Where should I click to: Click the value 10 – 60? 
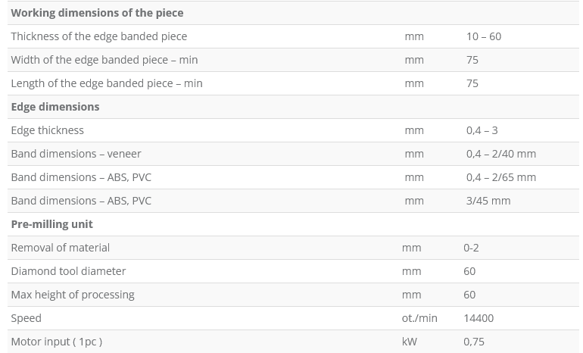pos(484,36)
